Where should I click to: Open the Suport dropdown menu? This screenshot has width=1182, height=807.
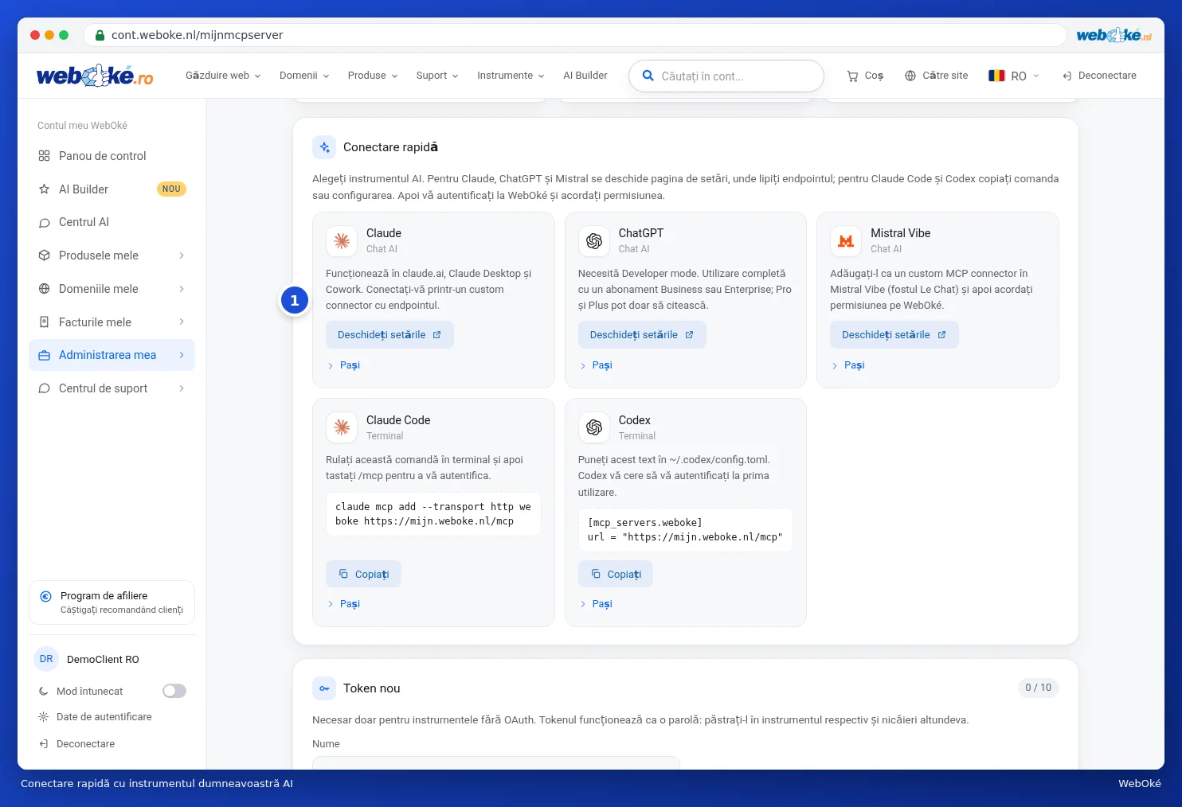pos(437,76)
